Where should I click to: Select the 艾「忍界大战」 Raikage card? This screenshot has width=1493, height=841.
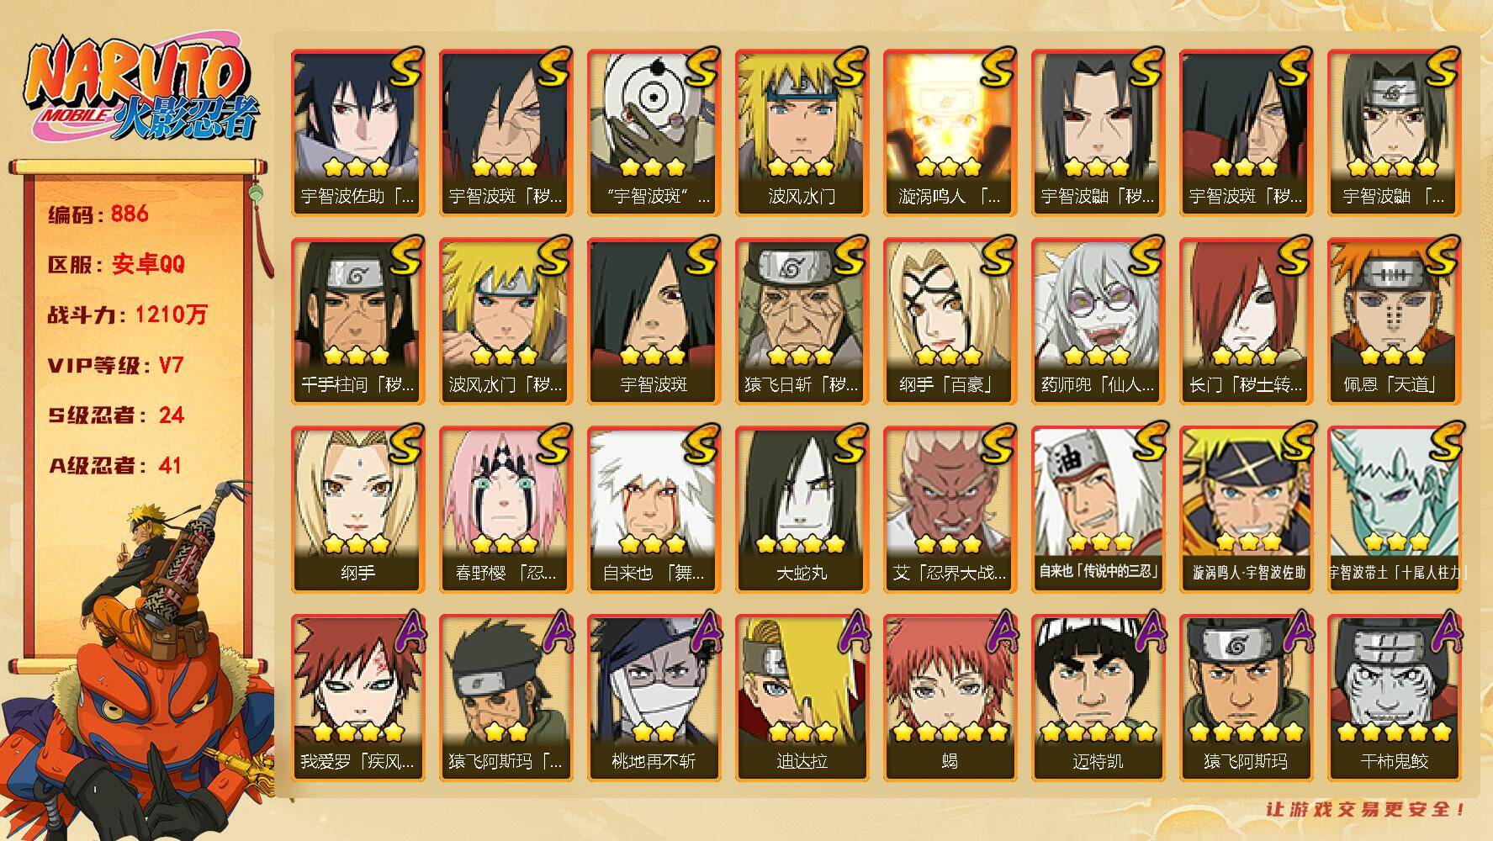[949, 510]
